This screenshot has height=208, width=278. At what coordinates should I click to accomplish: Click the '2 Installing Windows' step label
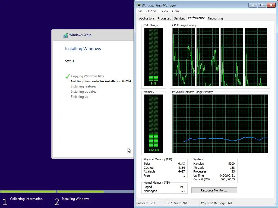pyautogui.click(x=72, y=201)
